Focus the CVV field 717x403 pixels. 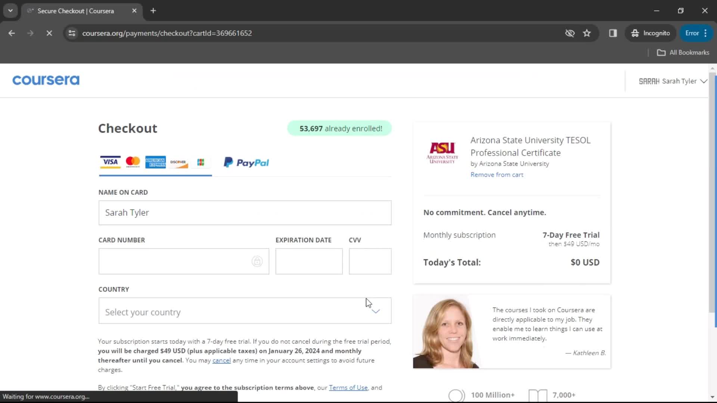click(370, 261)
